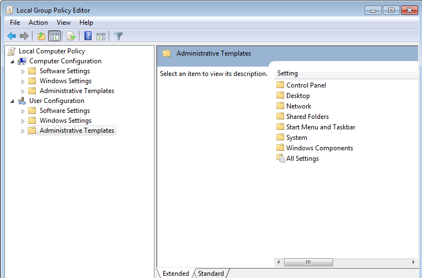The height and width of the screenshot is (278, 422).
Task: Click the Local Computer Policy scroll icon
Action: 11,51
